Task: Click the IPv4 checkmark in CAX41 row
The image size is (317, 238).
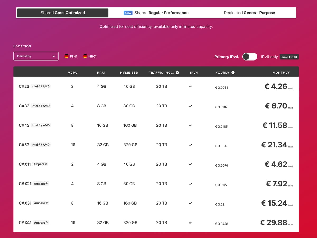Action: click(x=190, y=222)
